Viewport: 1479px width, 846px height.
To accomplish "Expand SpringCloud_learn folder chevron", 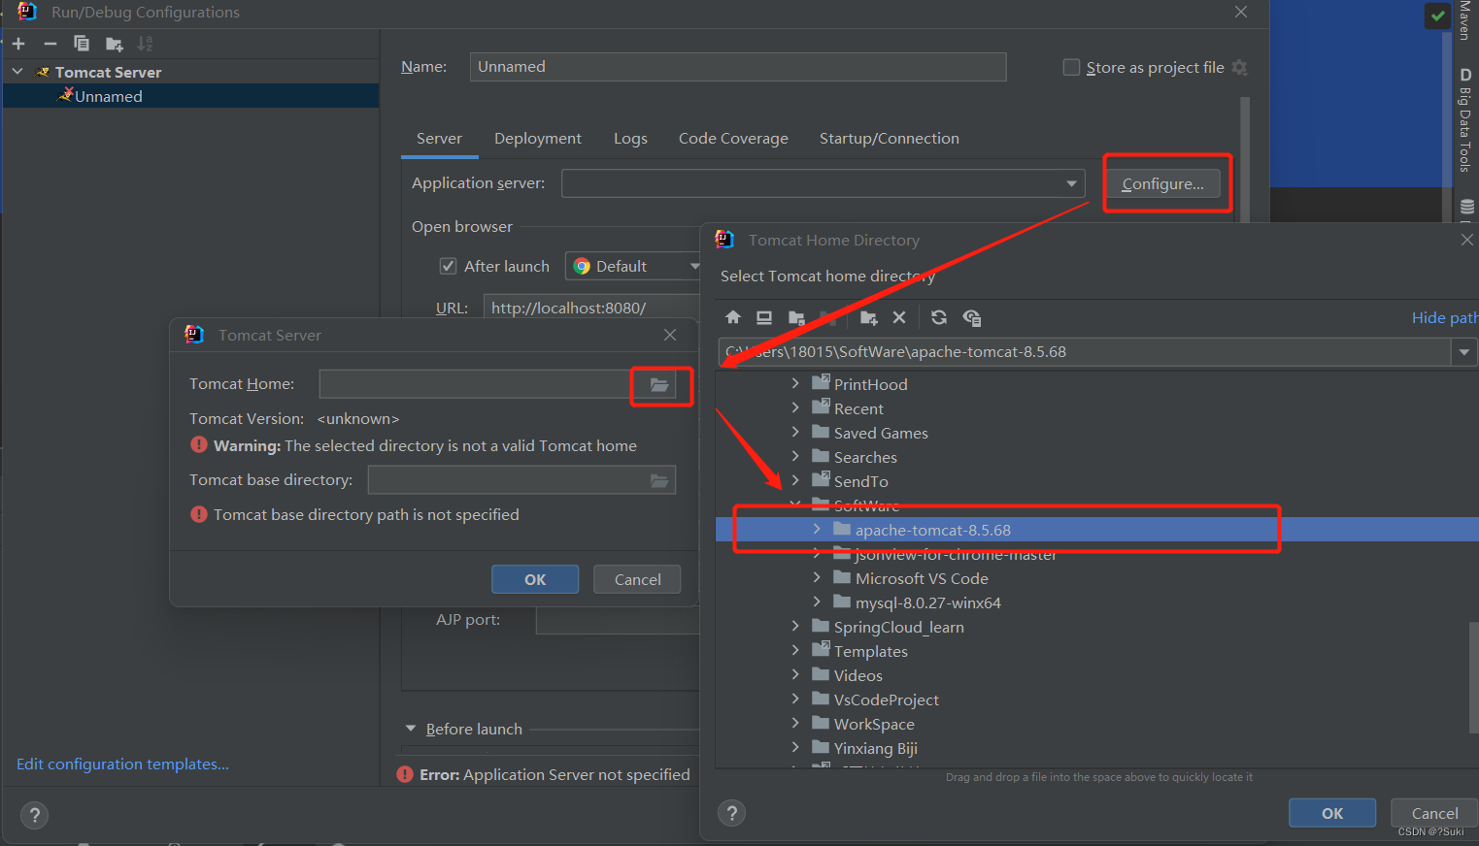I will click(x=795, y=626).
